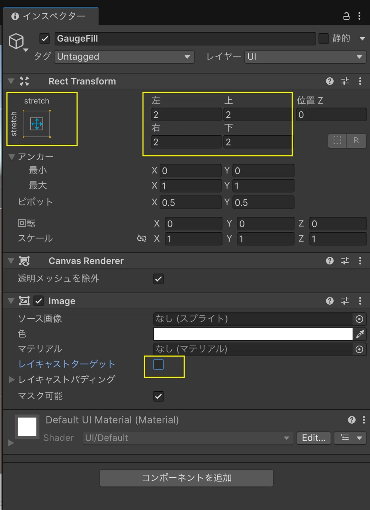Toggle the マスク可能 checkbox

(158, 396)
